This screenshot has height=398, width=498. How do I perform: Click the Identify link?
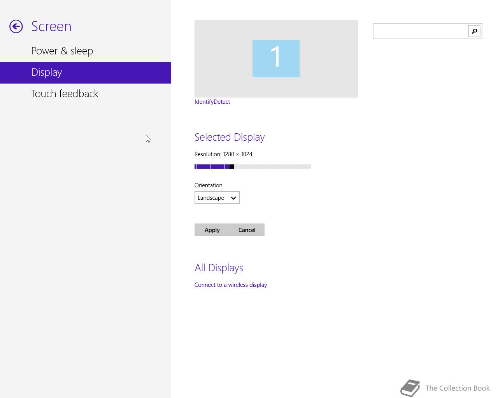coord(204,102)
